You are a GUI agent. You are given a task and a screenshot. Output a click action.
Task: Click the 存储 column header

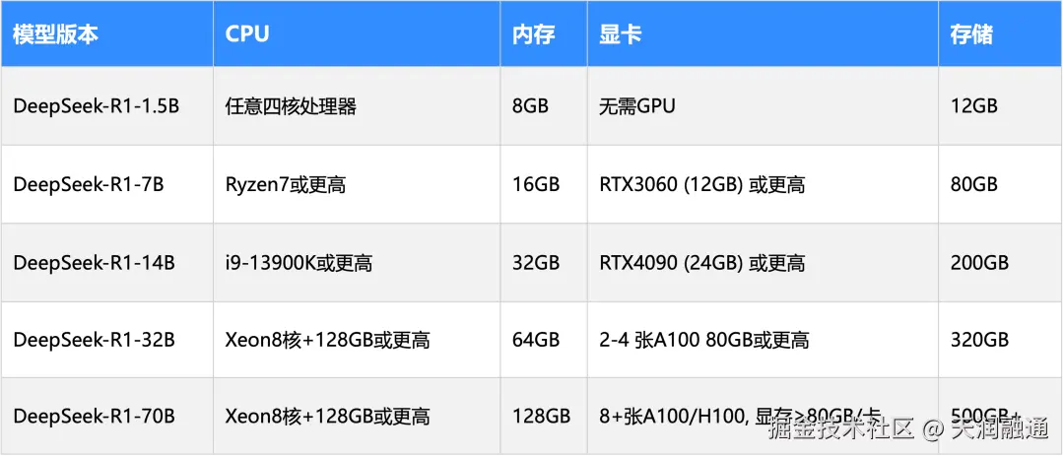[x=1001, y=33]
